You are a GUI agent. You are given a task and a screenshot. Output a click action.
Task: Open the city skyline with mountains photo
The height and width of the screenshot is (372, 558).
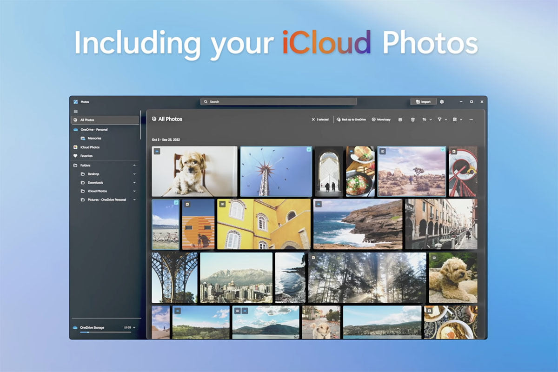[x=236, y=278]
